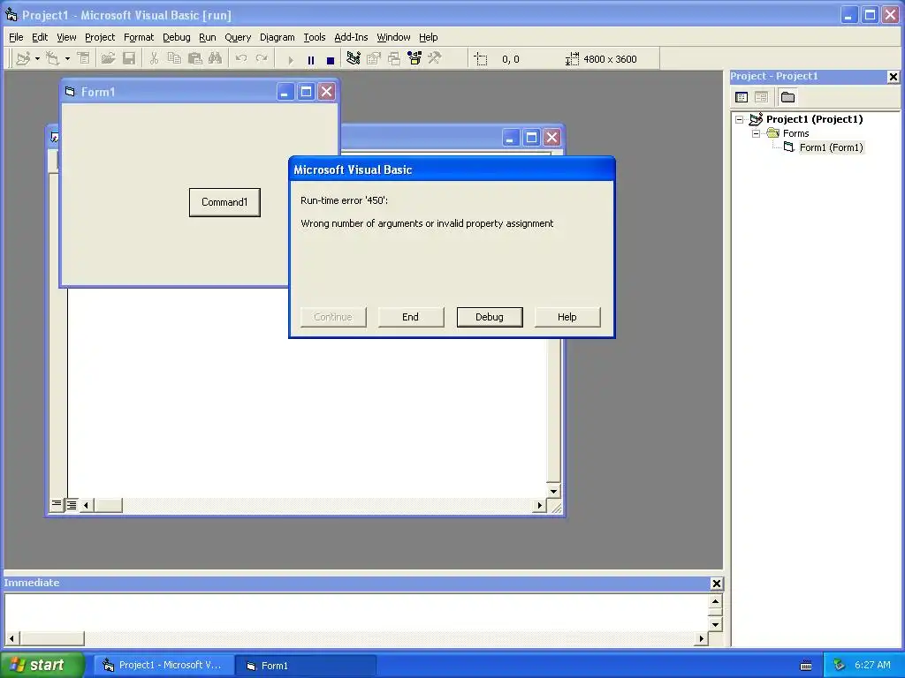The height and width of the screenshot is (678, 905).
Task: Click the Properties Window toolbar icon
Action: [x=374, y=59]
